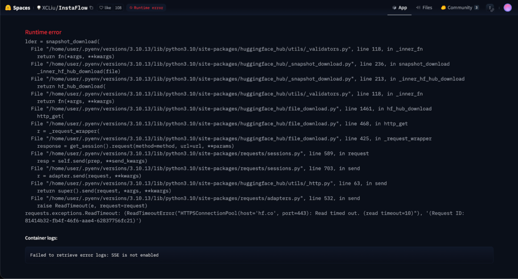Open the three-dot options menu

pos(490,8)
